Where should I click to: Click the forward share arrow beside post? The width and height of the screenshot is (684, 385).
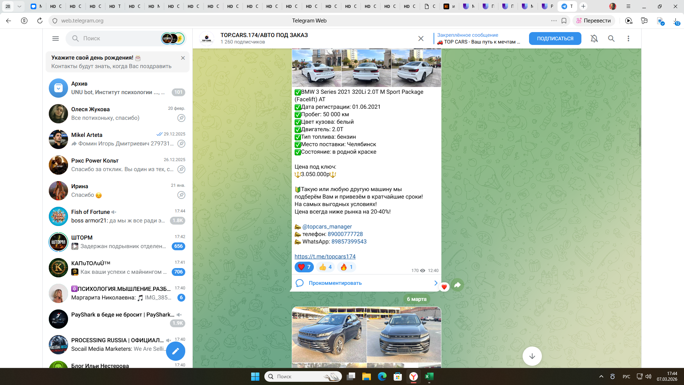(x=457, y=285)
